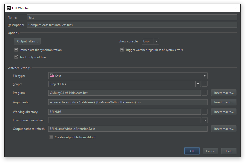Uncheck Trigger watcher regardless of syntax errors

122,50
